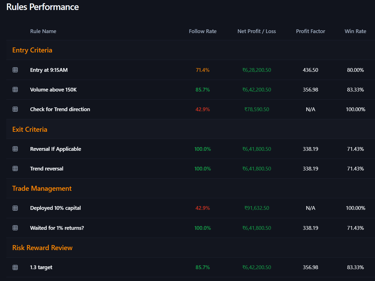Open the grid icon beside Reversal If Applicable
Screen dimensions: 375x281
click(15, 149)
